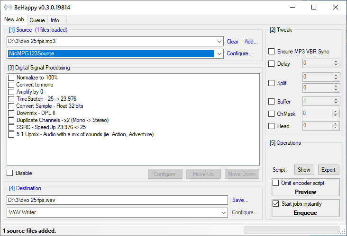Minimize the BeHappy window
This screenshot has height=236, width=347.
tap(292, 7)
